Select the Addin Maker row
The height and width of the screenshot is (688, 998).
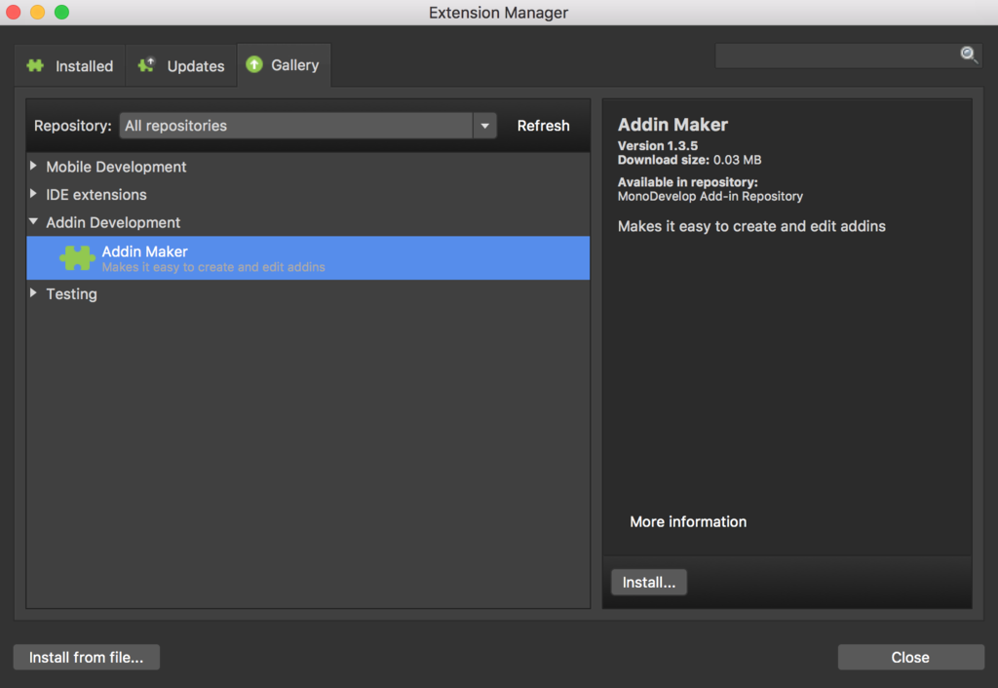point(308,258)
